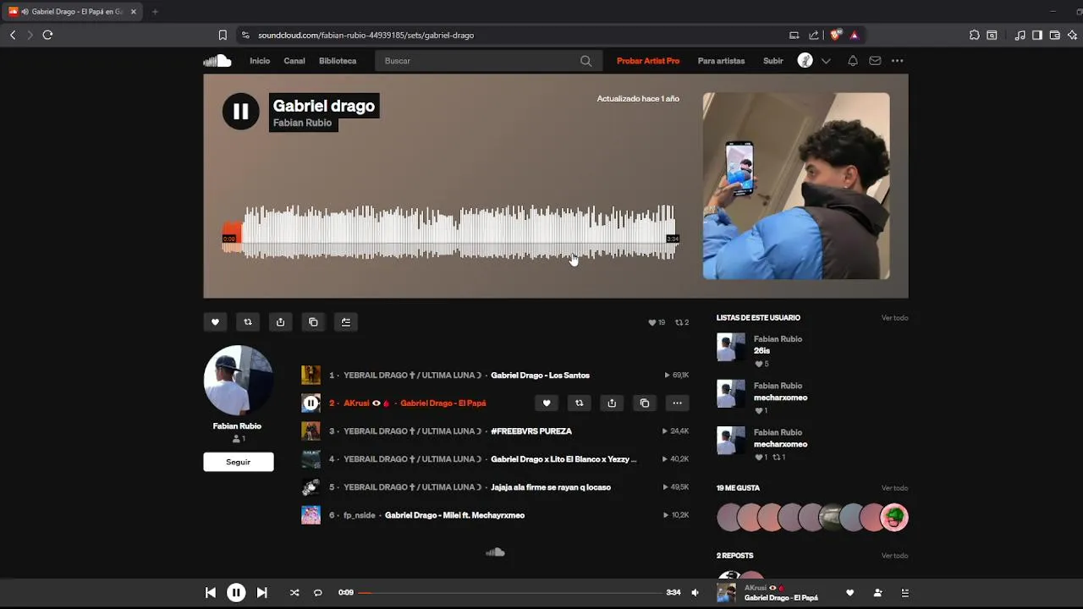This screenshot has width=1083, height=609.
Task: Click the playlist repost count 2
Action: pos(682,322)
